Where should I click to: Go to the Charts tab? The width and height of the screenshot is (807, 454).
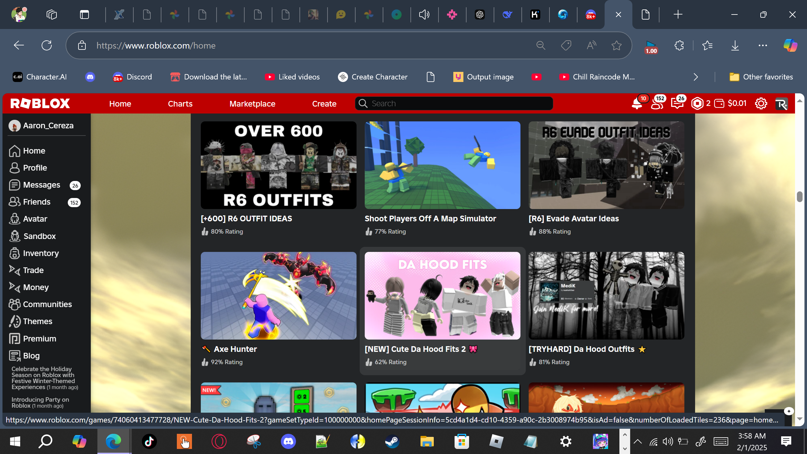pyautogui.click(x=180, y=104)
